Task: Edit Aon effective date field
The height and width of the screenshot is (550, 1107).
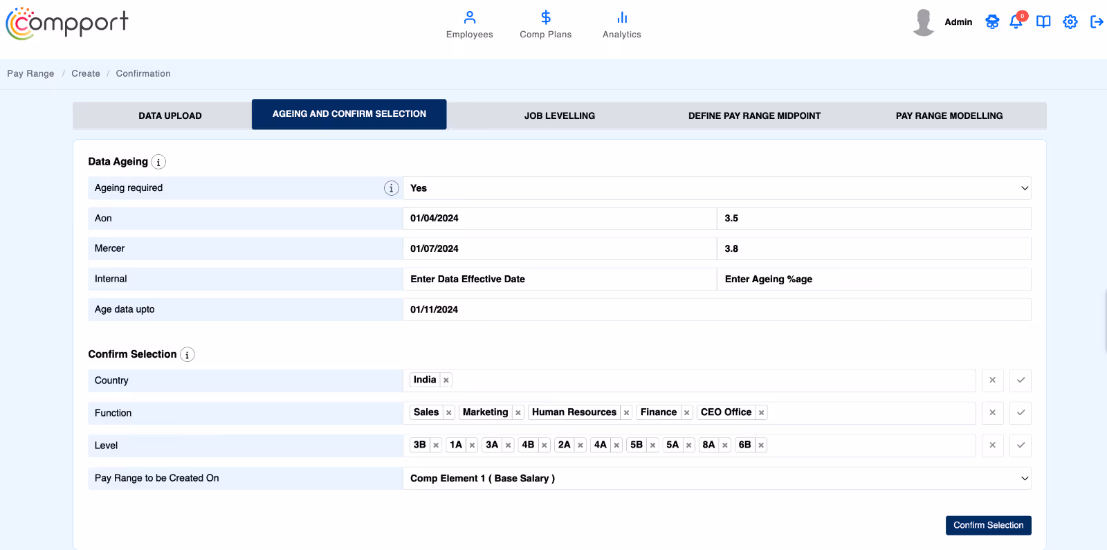Action: [560, 218]
